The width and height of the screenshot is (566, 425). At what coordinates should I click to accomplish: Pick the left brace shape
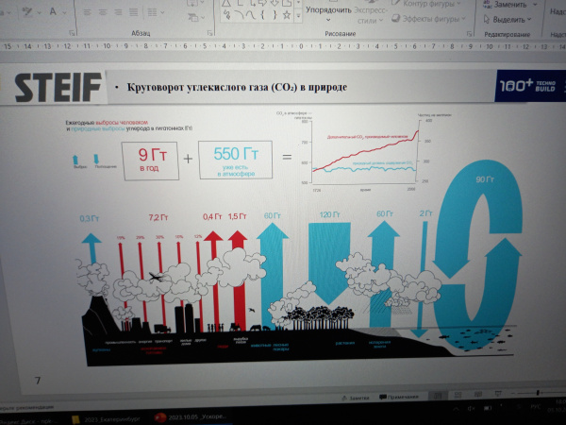262,15
